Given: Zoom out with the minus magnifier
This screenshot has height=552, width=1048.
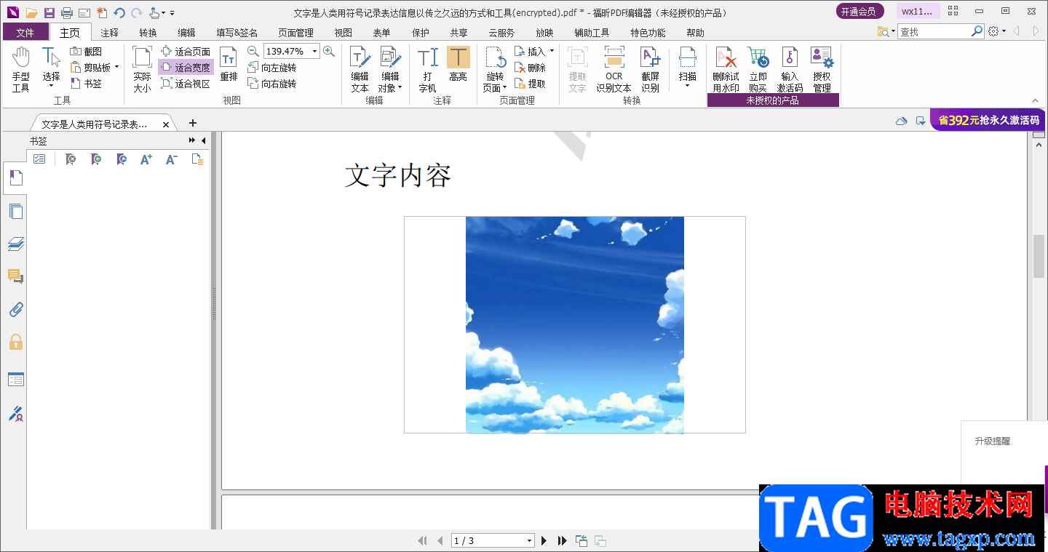Looking at the screenshot, I should pos(253,51).
